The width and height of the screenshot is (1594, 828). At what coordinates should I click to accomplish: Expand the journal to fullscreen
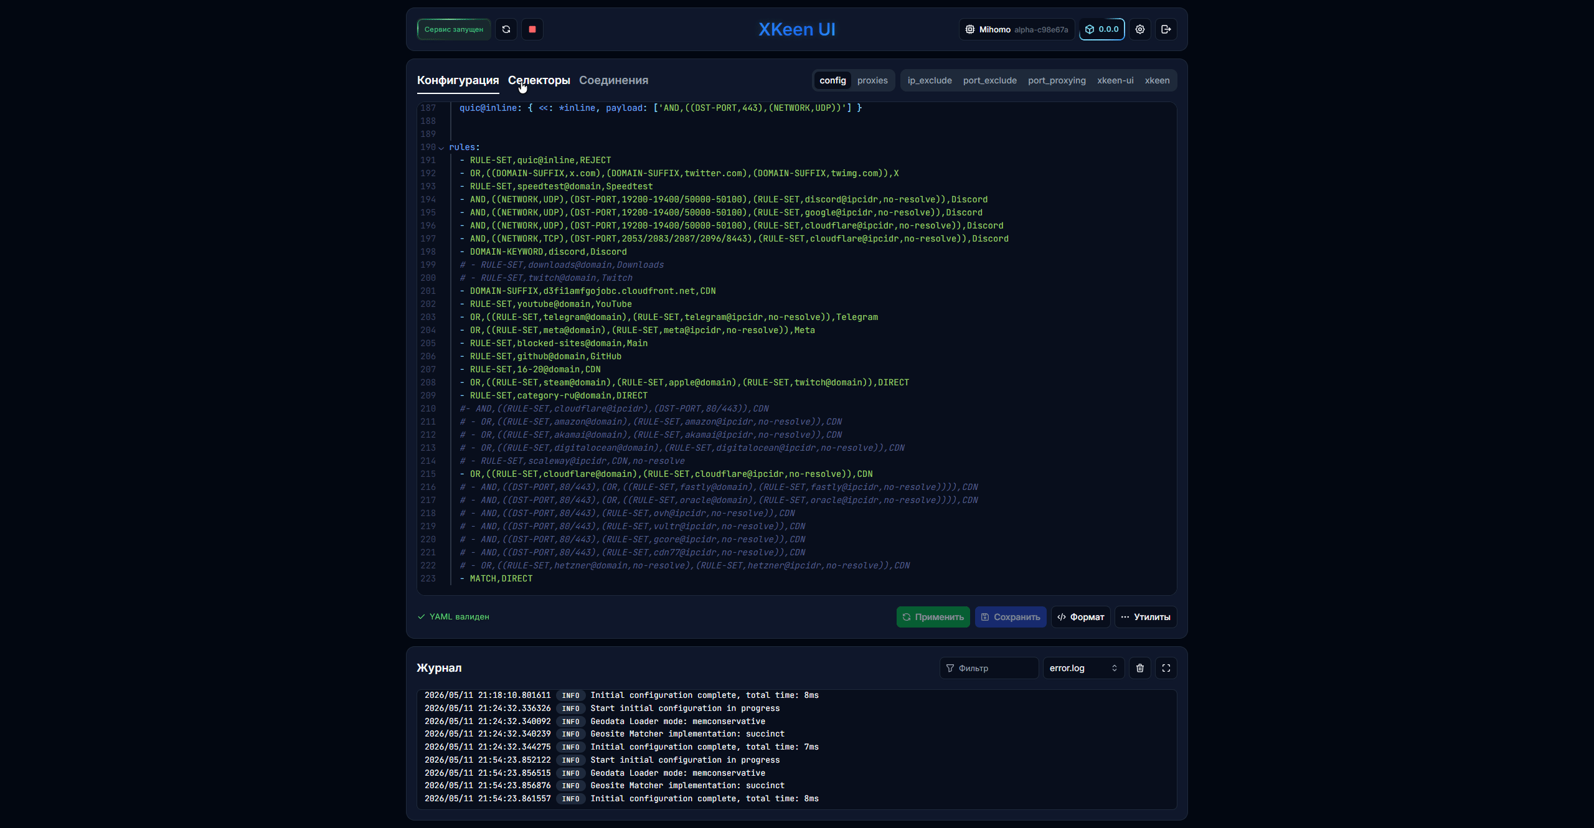coord(1166,668)
